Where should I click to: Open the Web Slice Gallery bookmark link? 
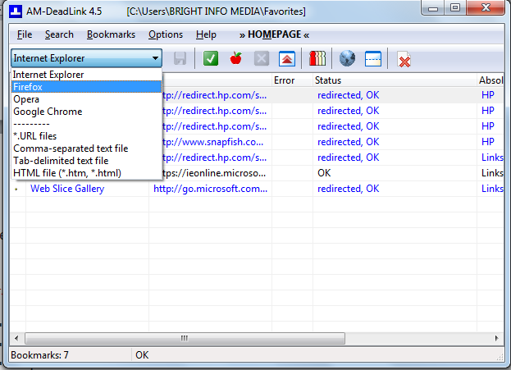pos(67,189)
